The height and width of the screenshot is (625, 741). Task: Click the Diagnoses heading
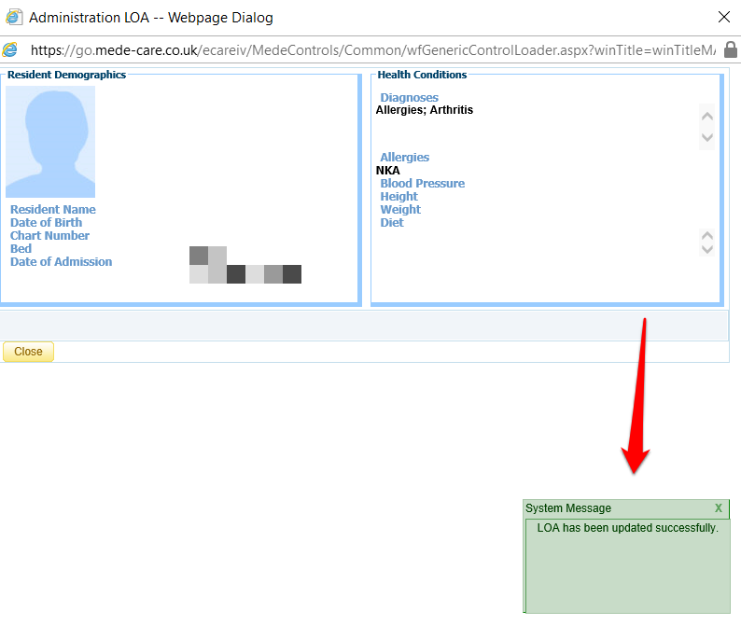pyautogui.click(x=409, y=98)
